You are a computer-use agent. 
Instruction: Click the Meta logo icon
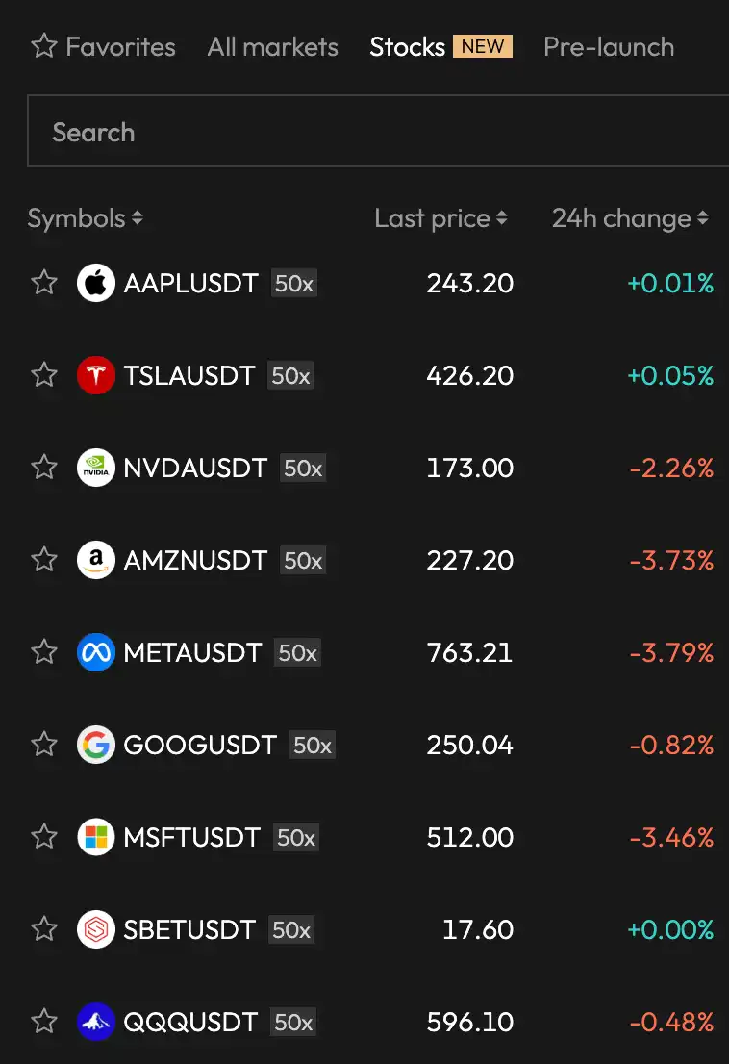click(95, 653)
